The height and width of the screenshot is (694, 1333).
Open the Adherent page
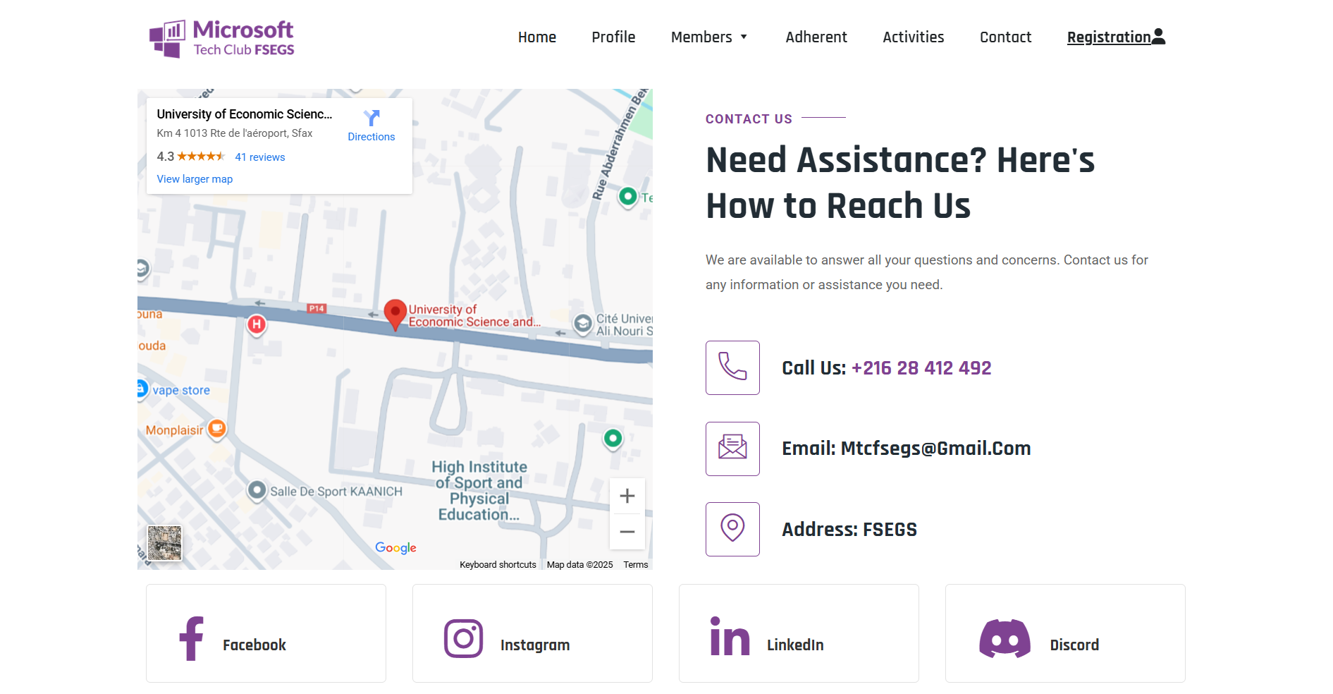tap(816, 37)
